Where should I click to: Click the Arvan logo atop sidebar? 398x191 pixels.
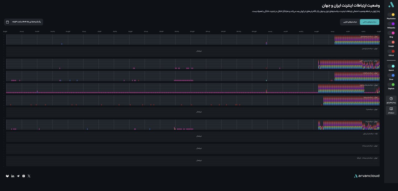(391, 5)
